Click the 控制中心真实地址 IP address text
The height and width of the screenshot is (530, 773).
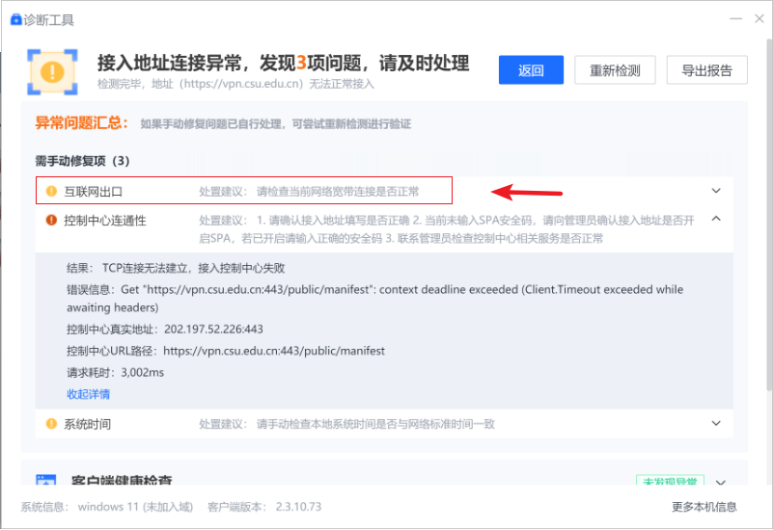pyautogui.click(x=213, y=330)
